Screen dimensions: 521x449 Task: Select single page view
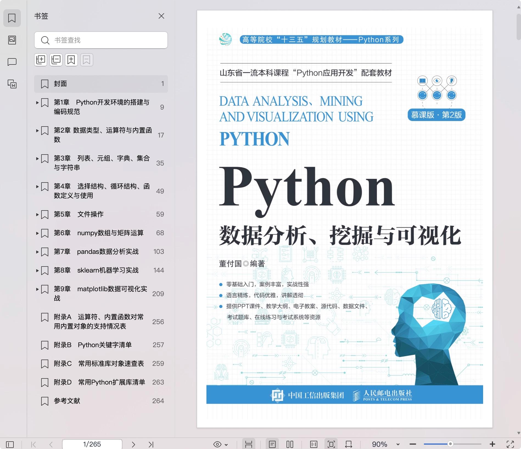pyautogui.click(x=272, y=444)
